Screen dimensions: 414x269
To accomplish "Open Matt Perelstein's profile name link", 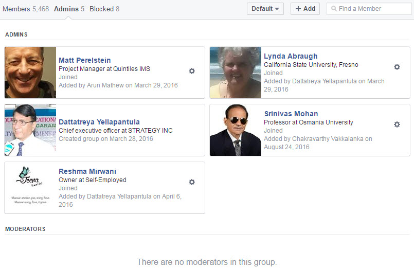I will click(85, 60).
